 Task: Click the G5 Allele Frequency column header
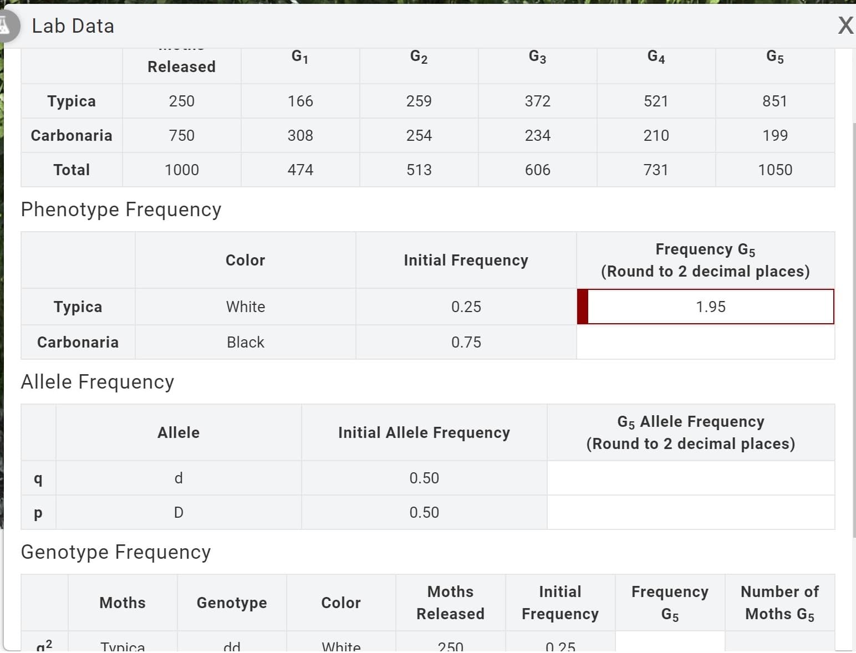point(691,432)
